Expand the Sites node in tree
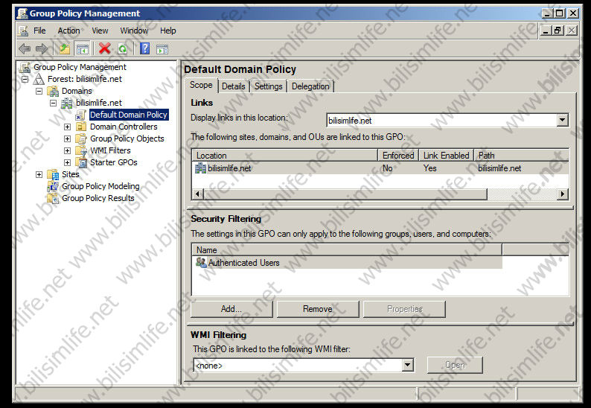 click(x=39, y=174)
